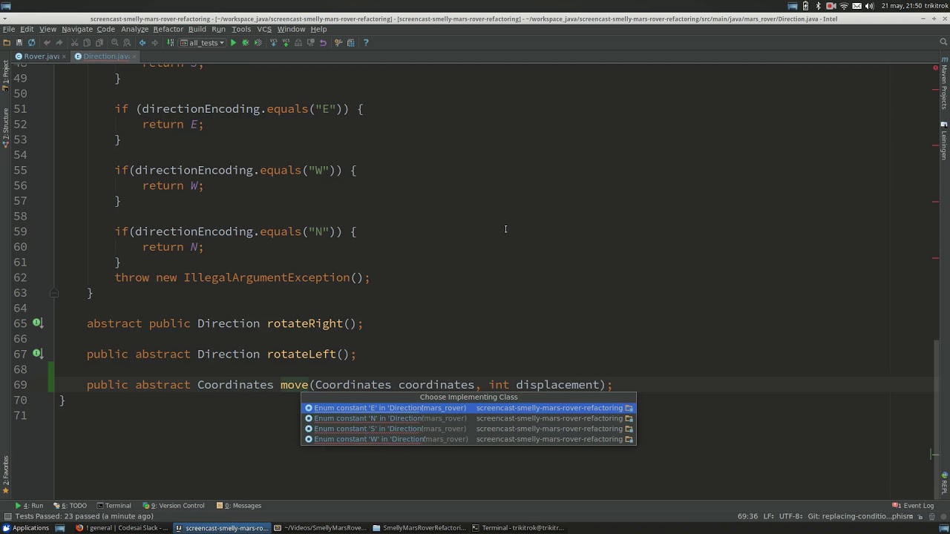Image resolution: width=950 pixels, height=534 pixels.
Task: Start Debug with the green bug icon
Action: (246, 42)
